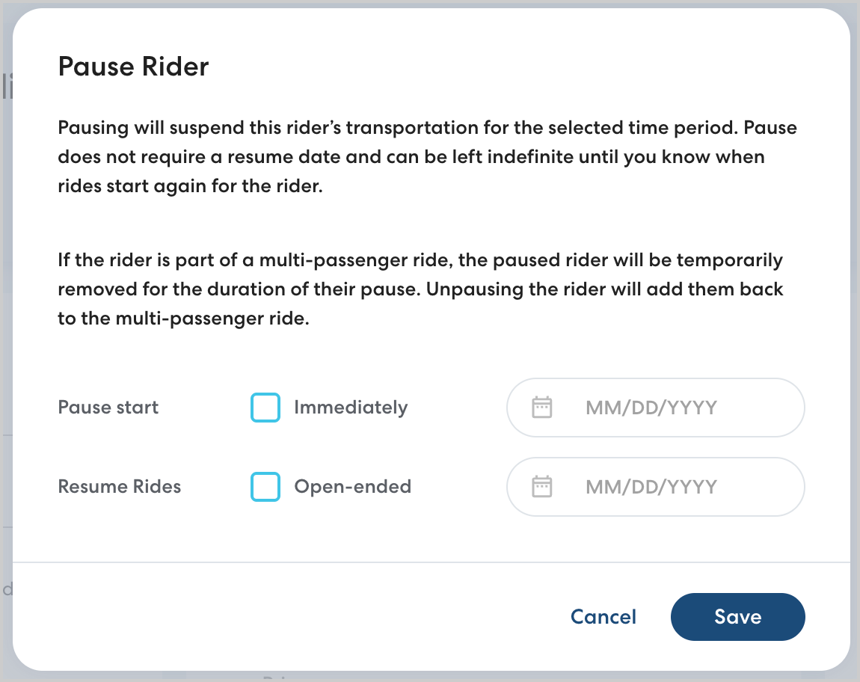Save the pause settings
860x682 pixels.
(x=737, y=617)
